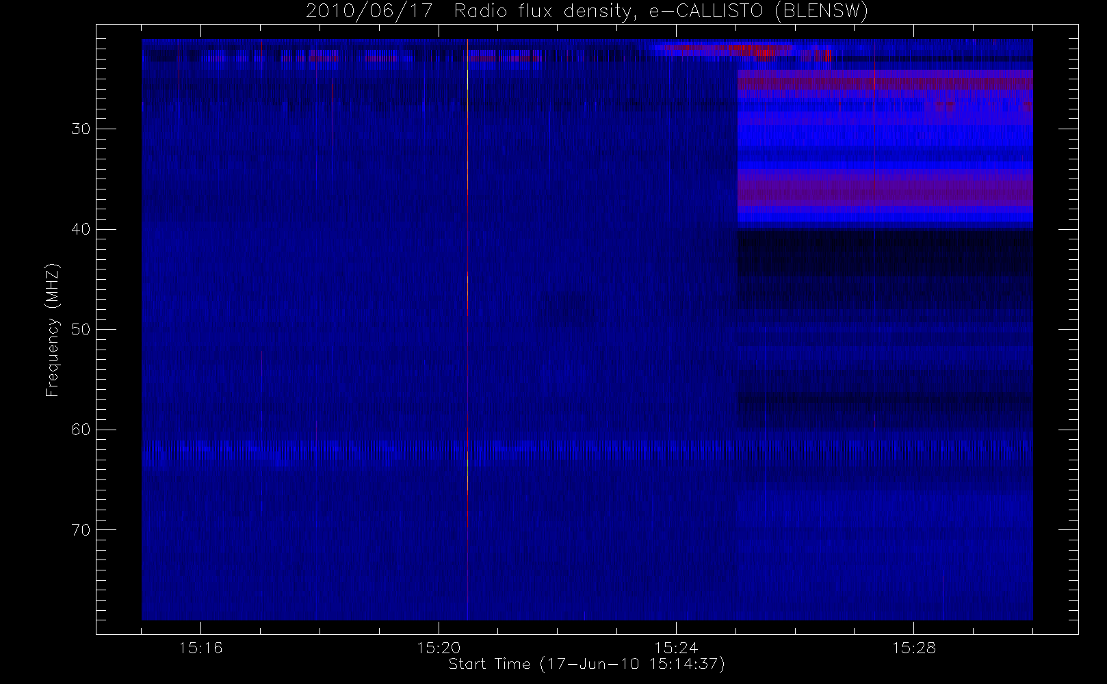Click the plot title '2010/06/17 Radio flux density, e-CALLISTO (BLENSW)'
1107x684 pixels.
coord(587,12)
